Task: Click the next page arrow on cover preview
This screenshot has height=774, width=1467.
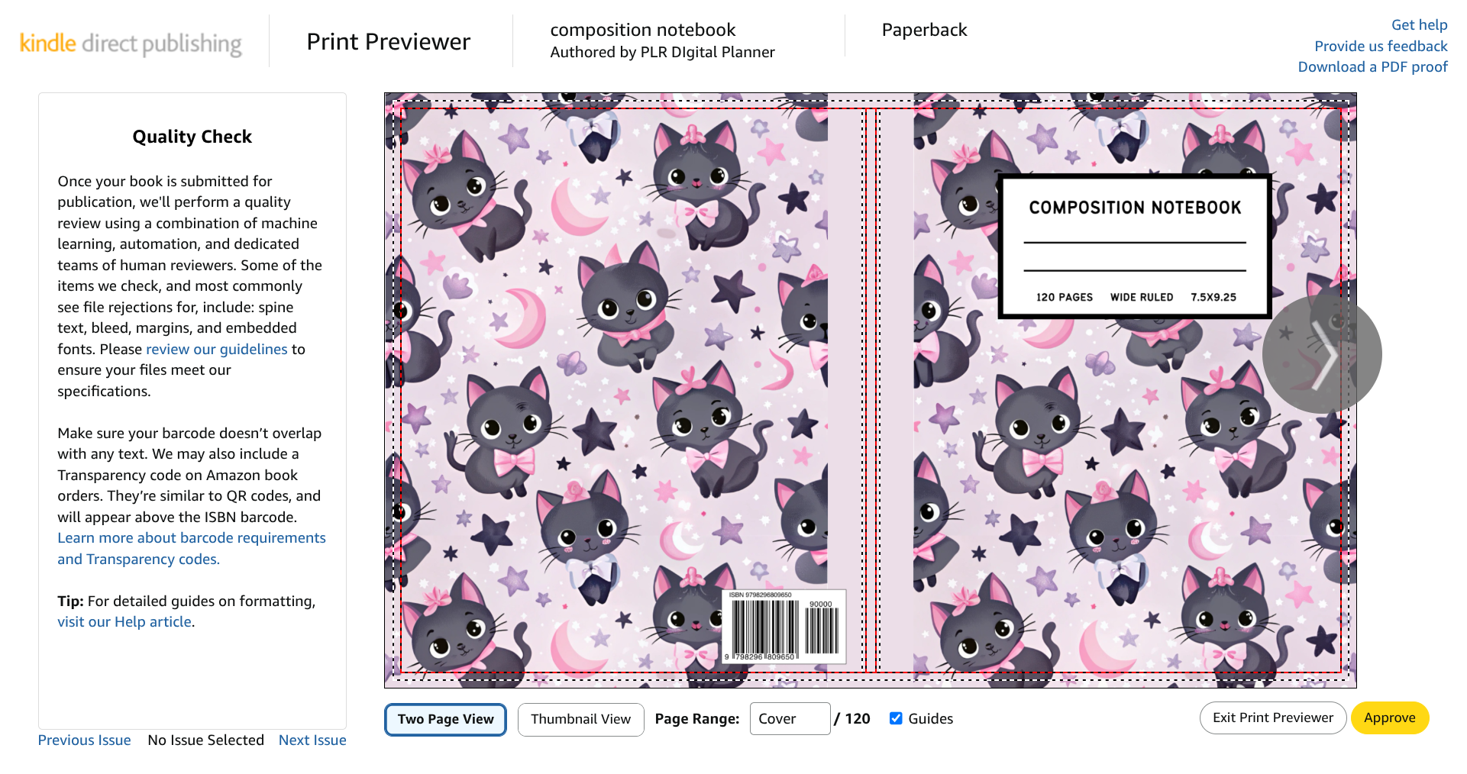Action: point(1322,355)
